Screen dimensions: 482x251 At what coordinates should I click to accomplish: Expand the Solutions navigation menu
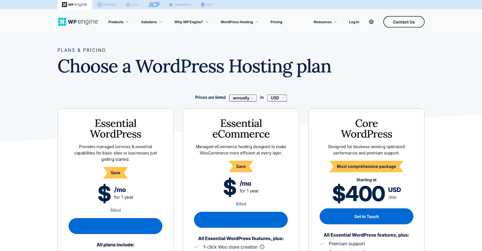[152, 22]
